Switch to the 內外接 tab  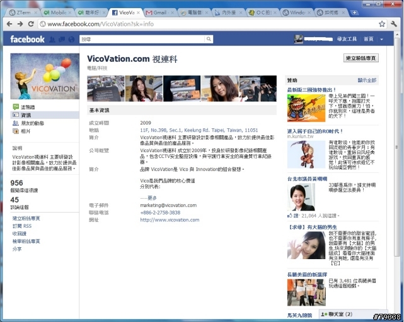coord(228,13)
